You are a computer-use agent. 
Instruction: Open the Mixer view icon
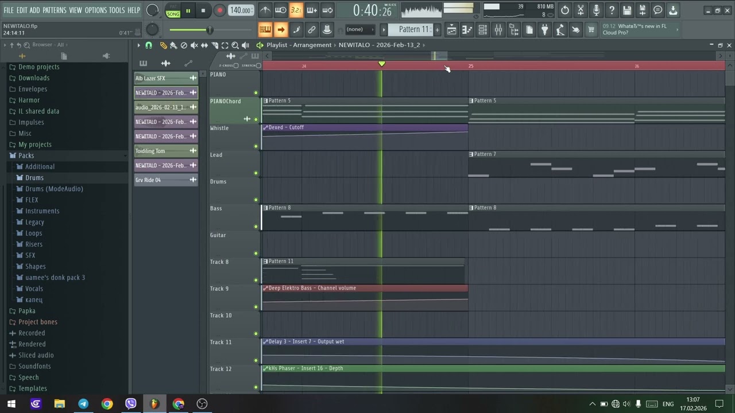pyautogui.click(x=498, y=29)
